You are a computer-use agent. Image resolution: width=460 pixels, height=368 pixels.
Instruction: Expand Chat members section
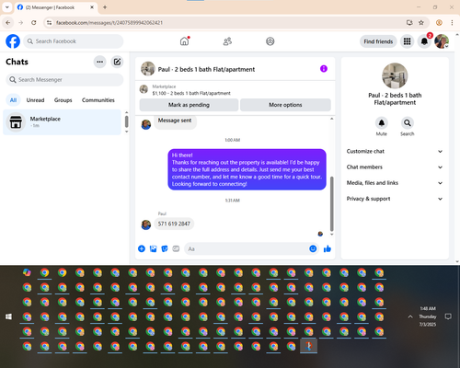tap(395, 167)
